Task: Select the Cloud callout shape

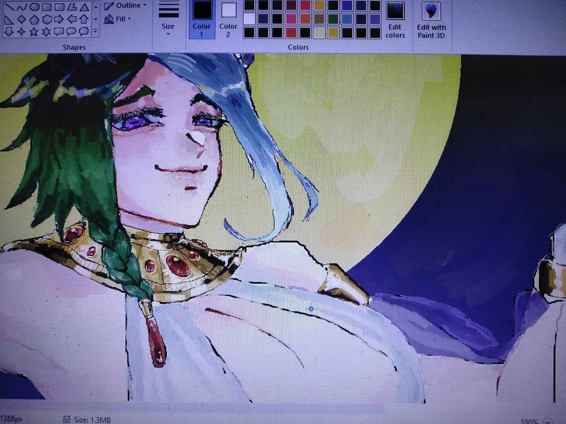Action: 84,32
